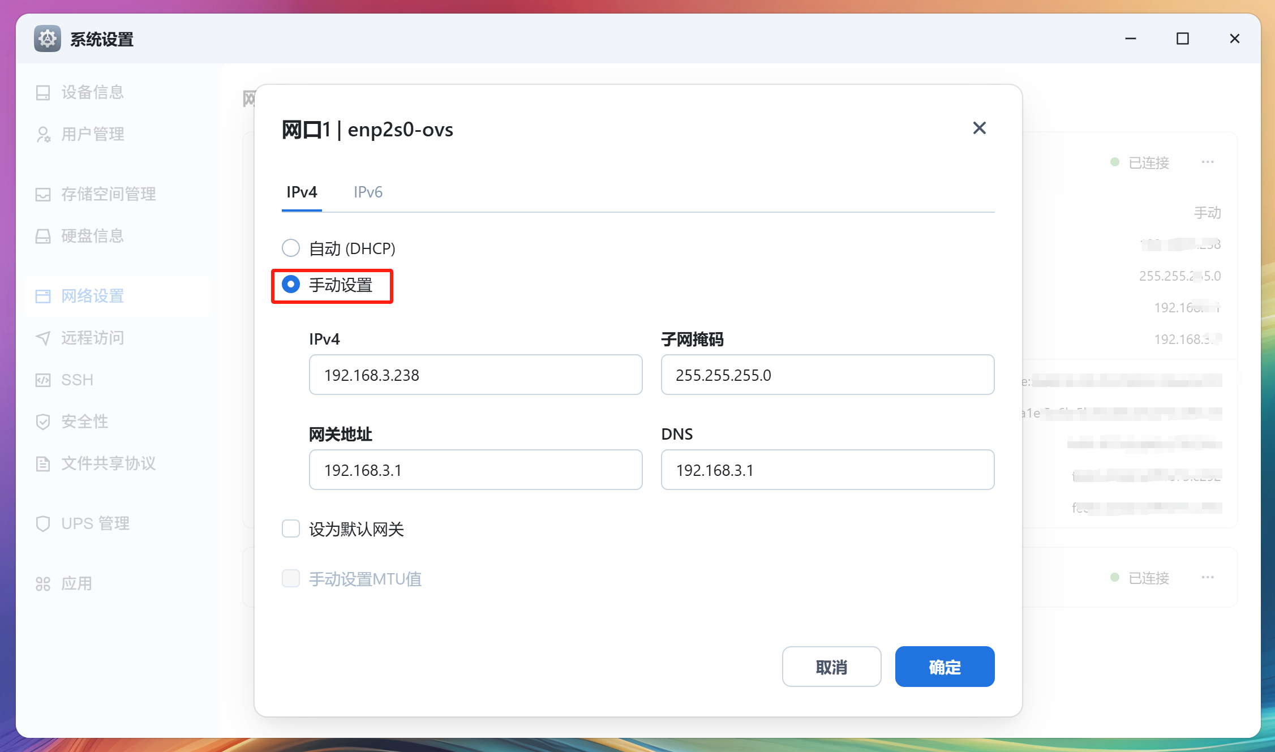Confirm settings with the 确定 button
Viewport: 1275px width, 752px height.
click(944, 667)
